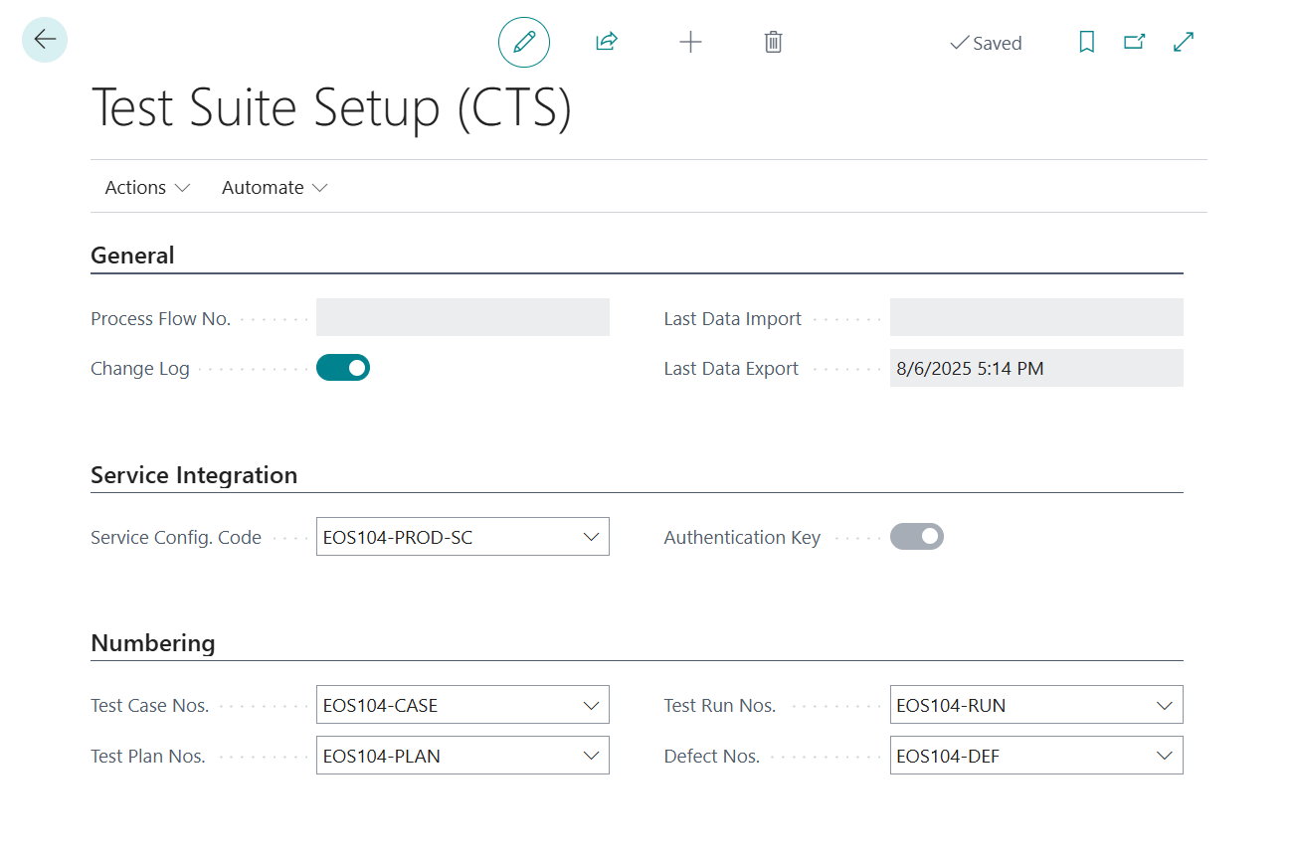Click the pencil edit icon
The height and width of the screenshot is (859, 1292).
pyautogui.click(x=524, y=42)
